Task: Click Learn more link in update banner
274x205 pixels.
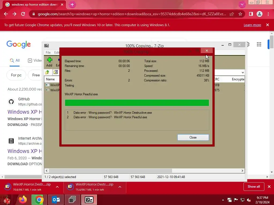Action: tap(252, 25)
